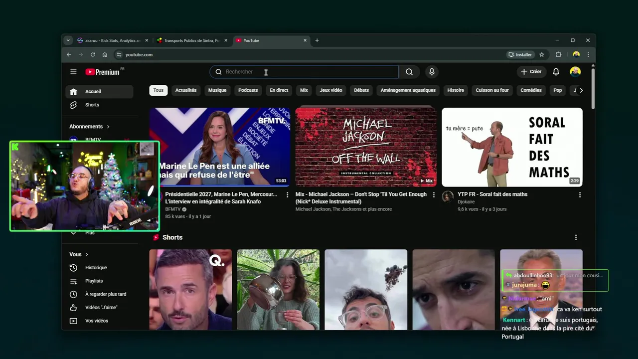Open Vos vidéos in sidebar
Image resolution: width=638 pixels, height=359 pixels.
click(x=96, y=321)
